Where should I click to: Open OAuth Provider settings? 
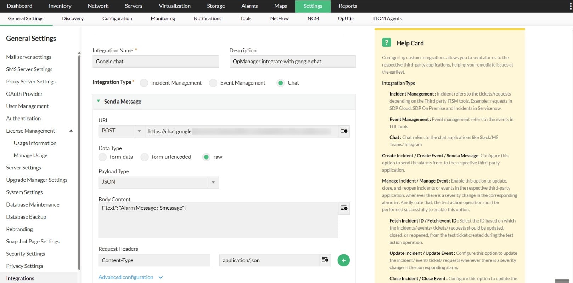click(24, 94)
